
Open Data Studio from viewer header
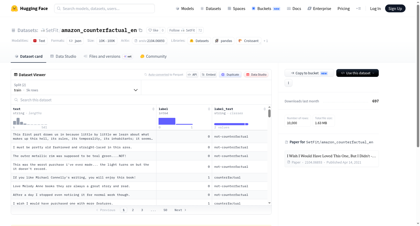click(x=256, y=75)
